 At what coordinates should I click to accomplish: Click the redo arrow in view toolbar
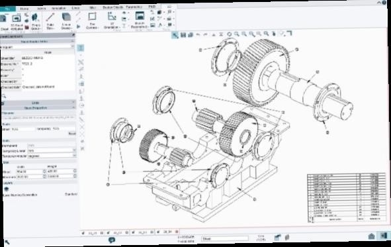click(206, 34)
